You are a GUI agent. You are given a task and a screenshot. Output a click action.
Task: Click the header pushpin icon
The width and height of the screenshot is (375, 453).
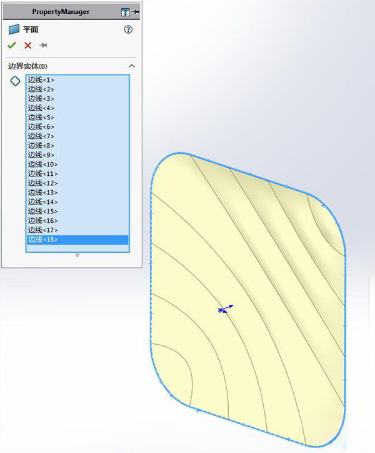pyautogui.click(x=136, y=12)
